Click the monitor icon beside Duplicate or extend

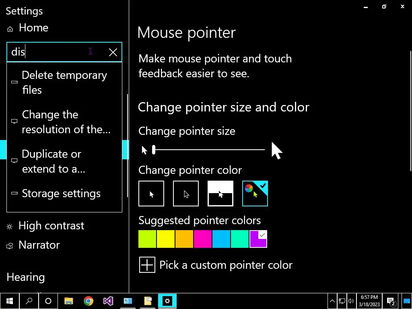click(14, 161)
